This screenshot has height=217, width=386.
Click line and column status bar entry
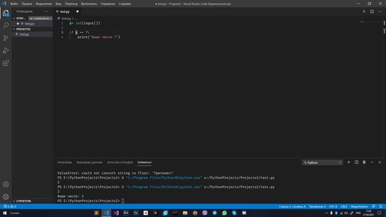coord(292,206)
